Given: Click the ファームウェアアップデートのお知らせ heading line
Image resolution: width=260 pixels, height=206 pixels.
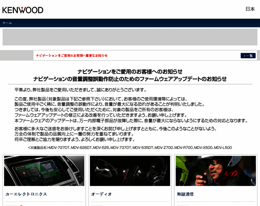Looking at the screenshot, I should pyautogui.click(x=130, y=79).
